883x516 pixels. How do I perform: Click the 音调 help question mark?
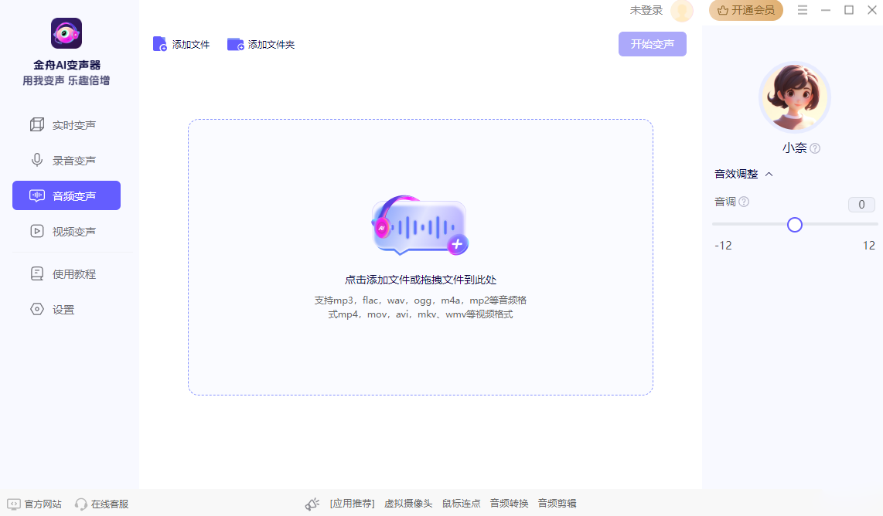(743, 202)
